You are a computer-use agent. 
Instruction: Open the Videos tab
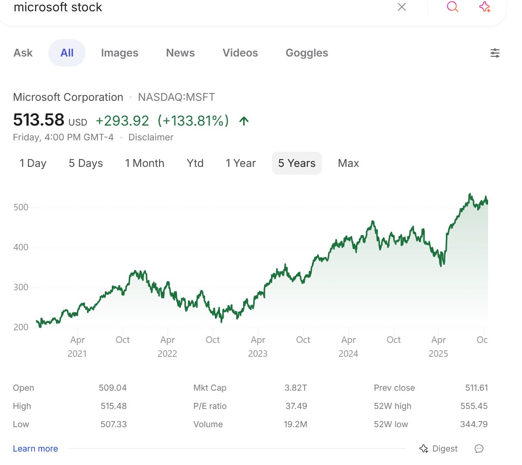click(x=240, y=53)
